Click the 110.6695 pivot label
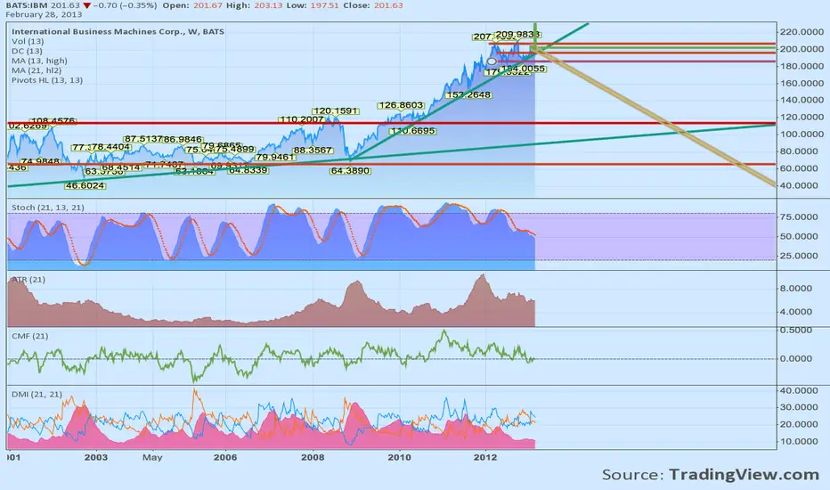830x490 pixels. coord(412,131)
